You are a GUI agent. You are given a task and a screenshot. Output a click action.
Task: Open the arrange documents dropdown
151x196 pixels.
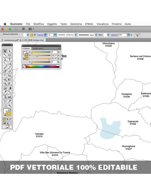[x=31, y=29]
